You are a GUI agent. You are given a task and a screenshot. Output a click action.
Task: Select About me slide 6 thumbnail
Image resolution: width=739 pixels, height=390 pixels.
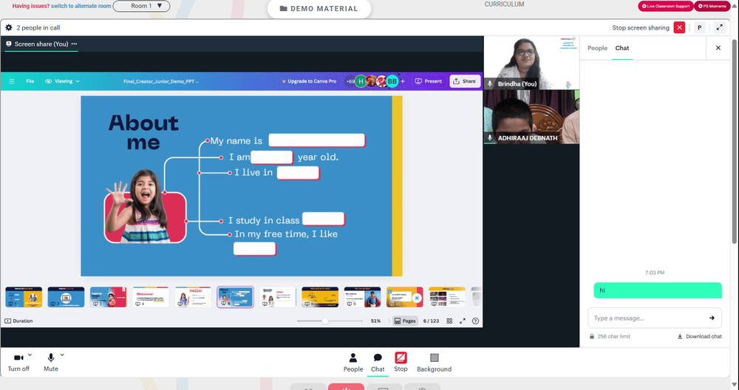coord(235,297)
